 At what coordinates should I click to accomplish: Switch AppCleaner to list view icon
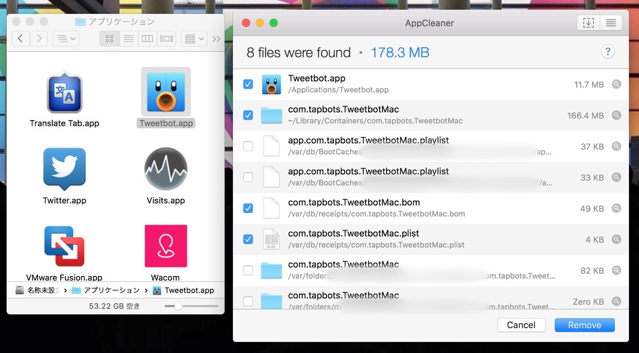click(611, 23)
